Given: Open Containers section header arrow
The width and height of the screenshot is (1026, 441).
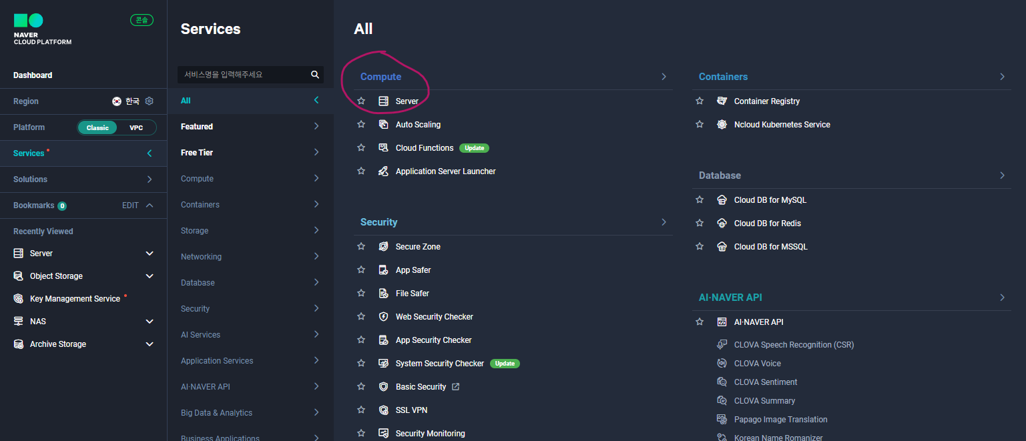Looking at the screenshot, I should pos(1002,77).
